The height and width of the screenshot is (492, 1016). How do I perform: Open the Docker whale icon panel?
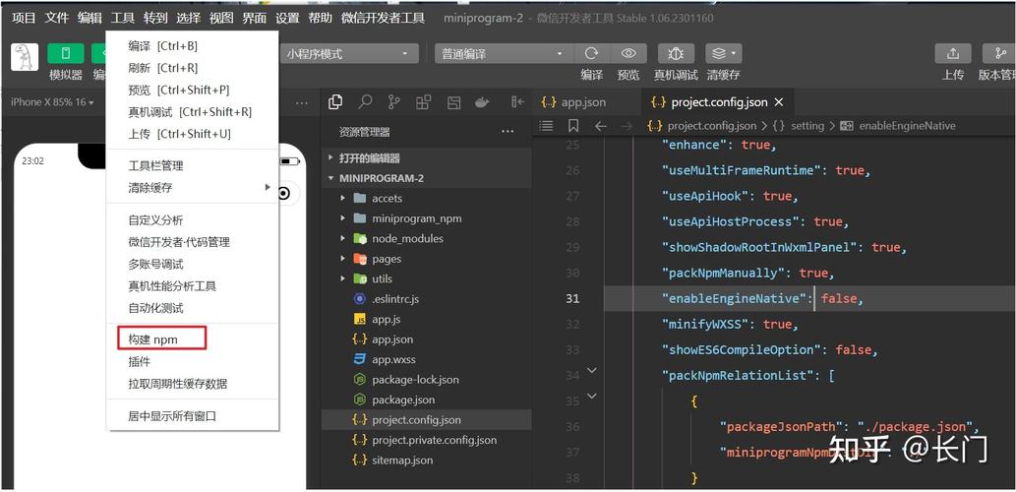click(x=482, y=102)
